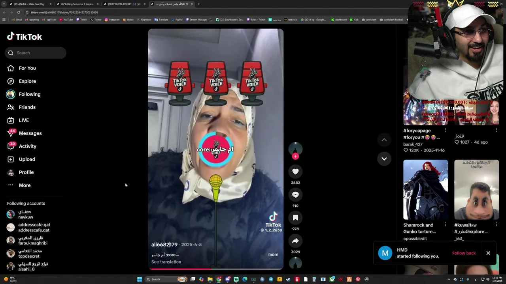Show hidden system tray icons
Screen dimensions: 506x284
click(449, 279)
